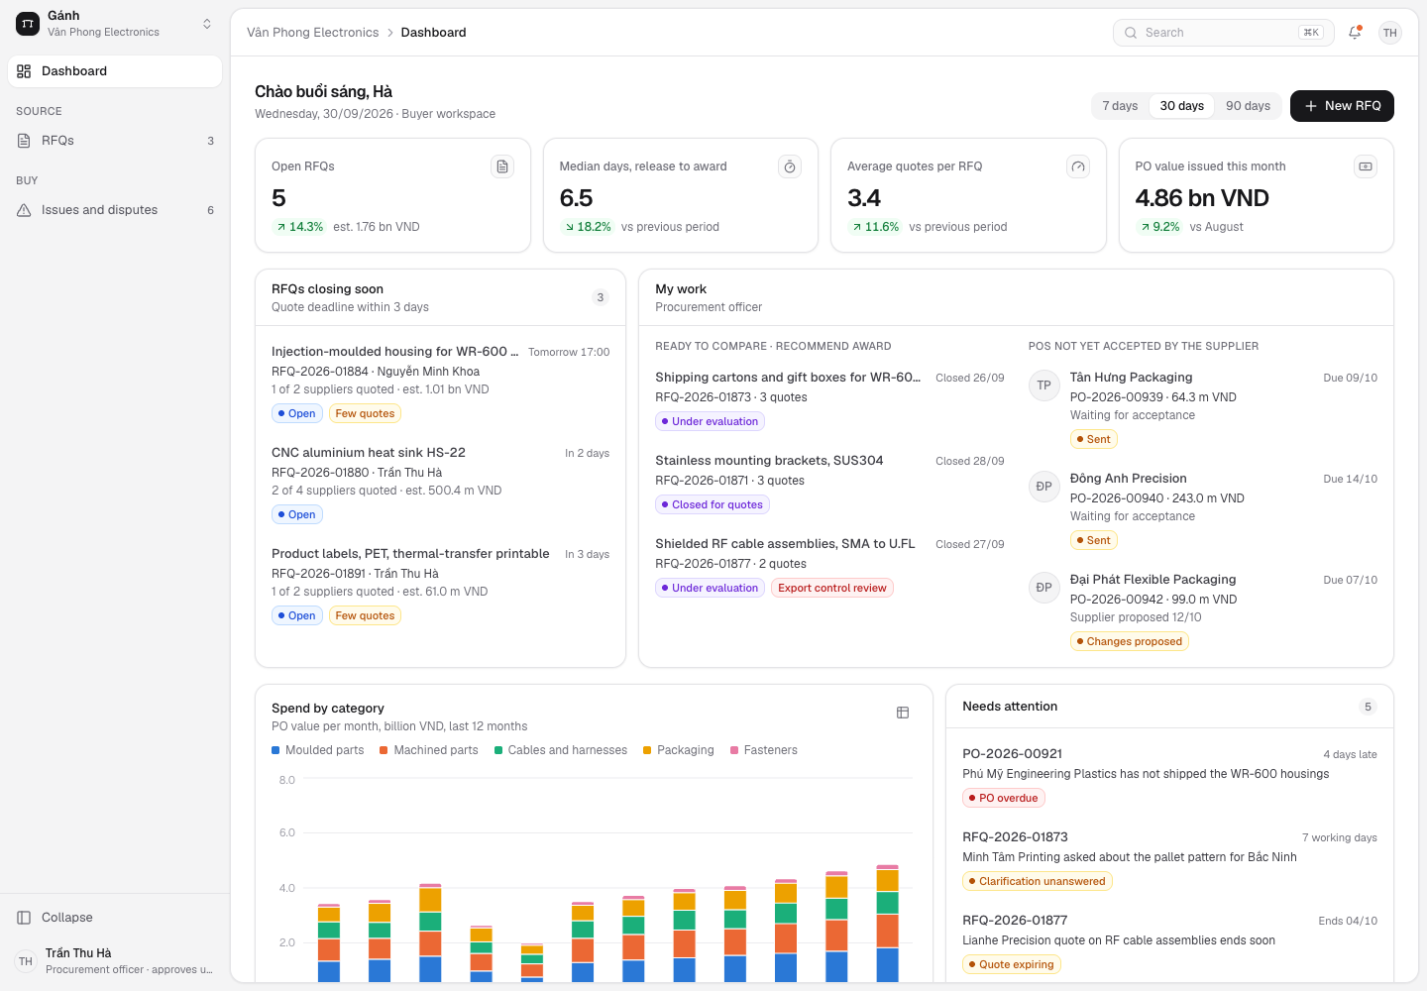The image size is (1427, 991).
Task: Open PO-2026-00921 overdue item
Action: click(1169, 776)
